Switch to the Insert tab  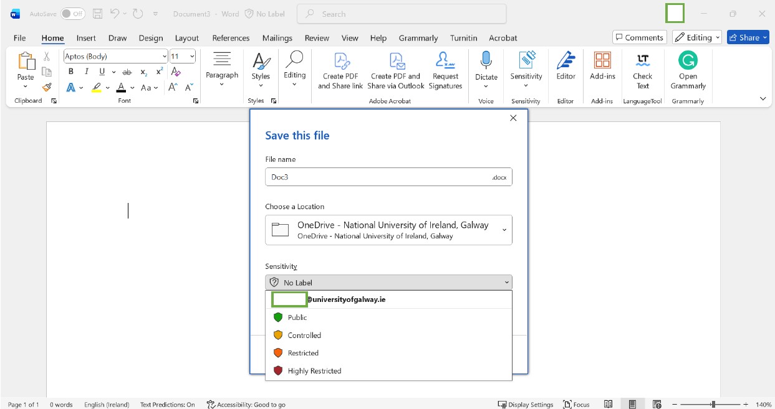[86, 38]
